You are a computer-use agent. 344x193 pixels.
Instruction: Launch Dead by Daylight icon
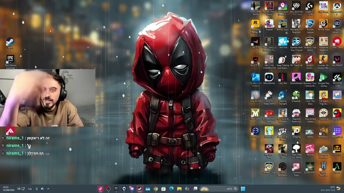pyautogui.click(x=283, y=98)
